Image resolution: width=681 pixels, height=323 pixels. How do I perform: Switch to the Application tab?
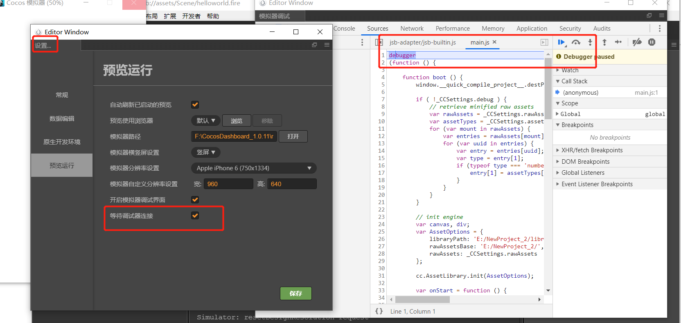[532, 28]
